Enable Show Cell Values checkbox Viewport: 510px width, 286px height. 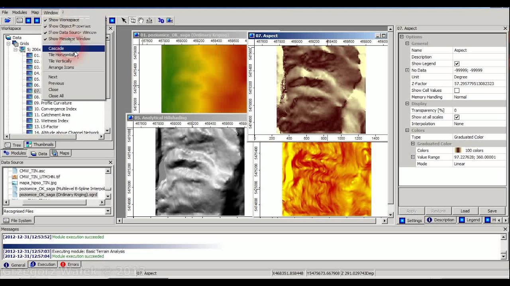(457, 91)
